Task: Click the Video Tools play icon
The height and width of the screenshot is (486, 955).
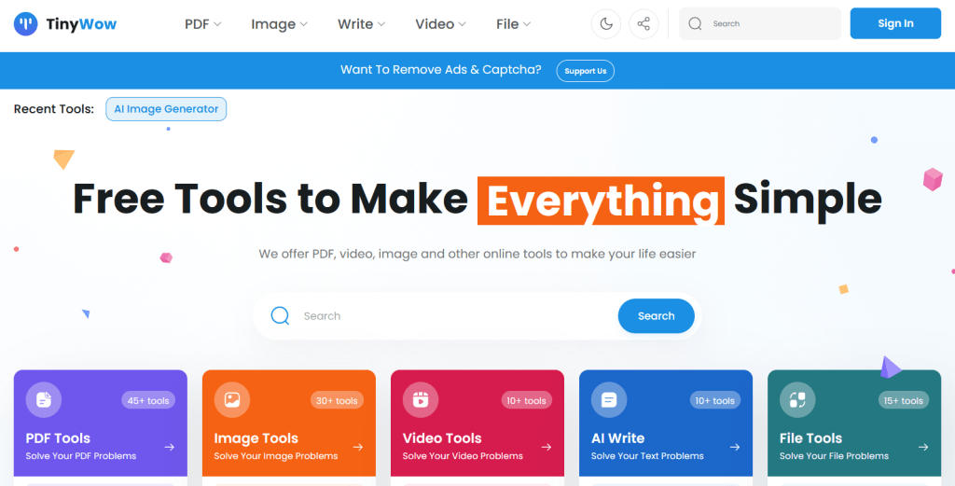Action: pos(421,400)
